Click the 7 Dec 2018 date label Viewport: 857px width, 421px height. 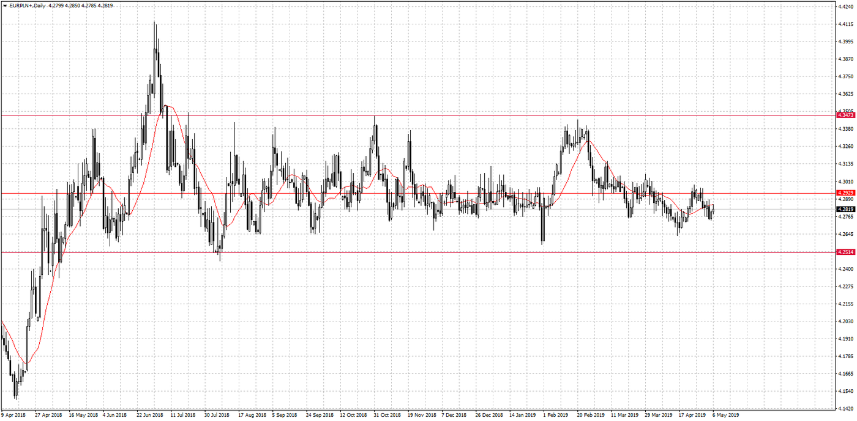point(455,415)
